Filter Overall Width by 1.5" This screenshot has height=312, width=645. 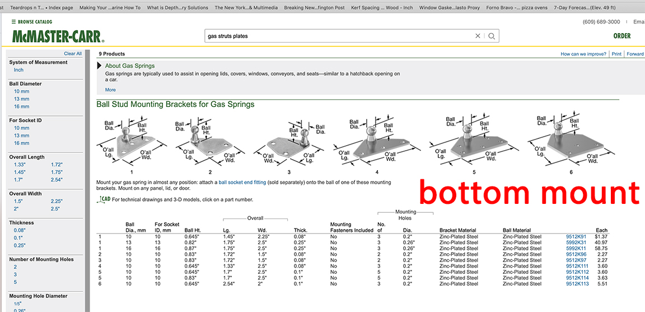coord(18,201)
